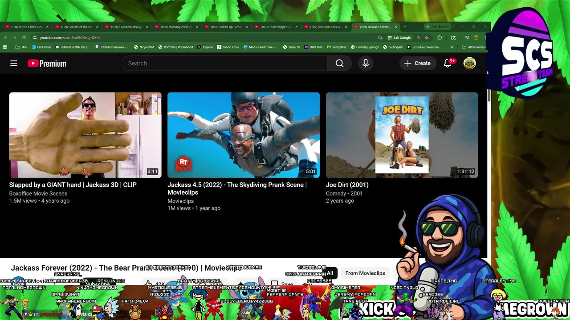
Task: Start voice search with the microphone icon
Action: [366, 64]
